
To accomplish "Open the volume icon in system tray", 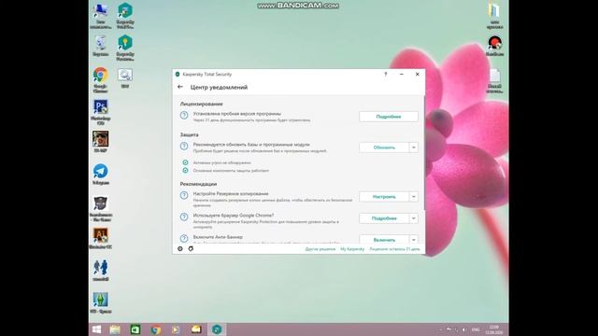I will [464, 329].
